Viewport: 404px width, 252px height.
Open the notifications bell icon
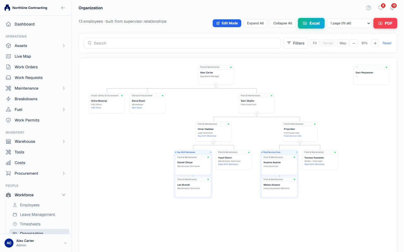pos(392,8)
